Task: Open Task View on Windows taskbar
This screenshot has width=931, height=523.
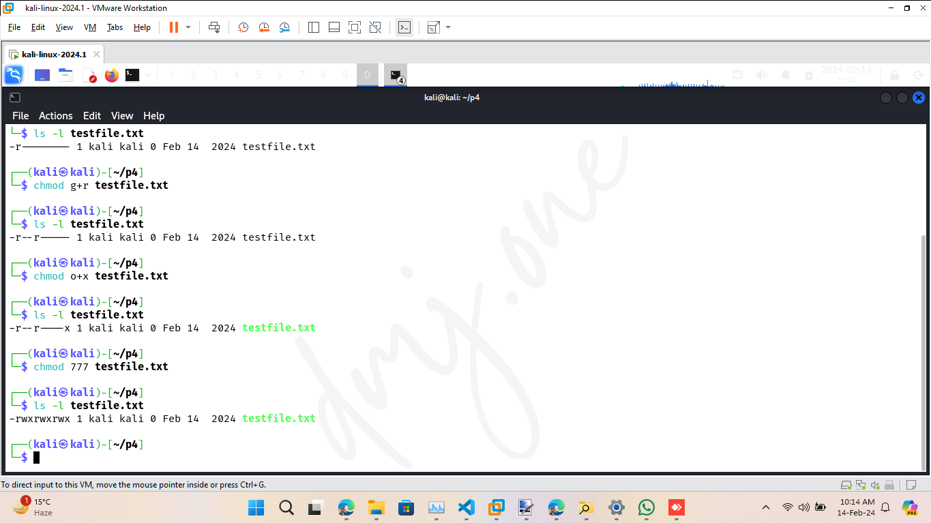Action: 316,507
